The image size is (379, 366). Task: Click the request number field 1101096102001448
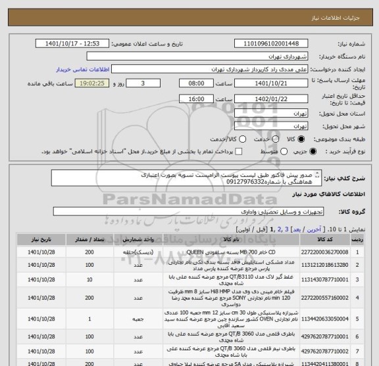(271, 43)
